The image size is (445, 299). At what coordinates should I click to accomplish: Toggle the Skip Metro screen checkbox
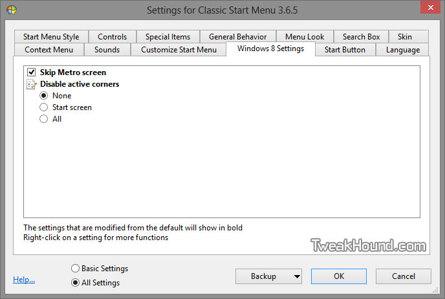(32, 72)
